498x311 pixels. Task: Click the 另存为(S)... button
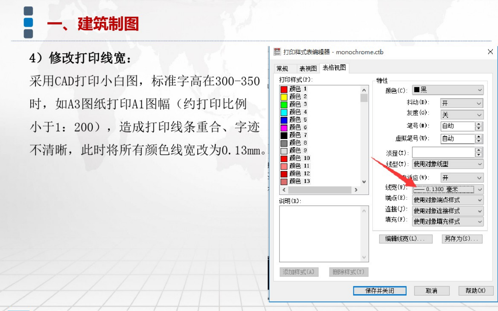pyautogui.click(x=462, y=239)
